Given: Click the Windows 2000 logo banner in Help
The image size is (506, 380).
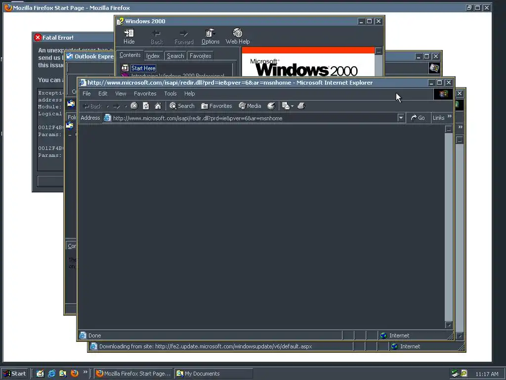Looking at the screenshot, I should [308, 62].
